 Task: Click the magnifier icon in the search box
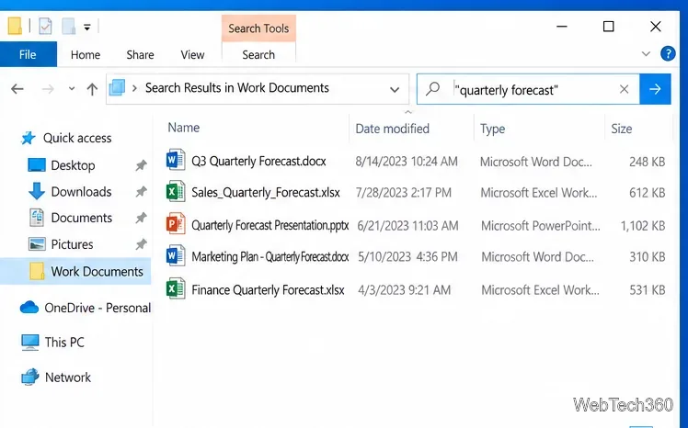pos(432,89)
